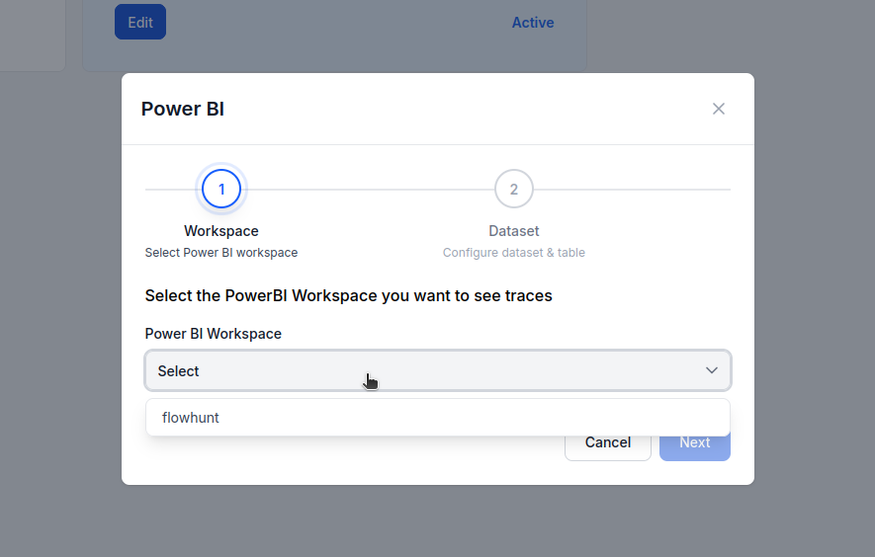Open the Power BI Workspace select box

437,370
